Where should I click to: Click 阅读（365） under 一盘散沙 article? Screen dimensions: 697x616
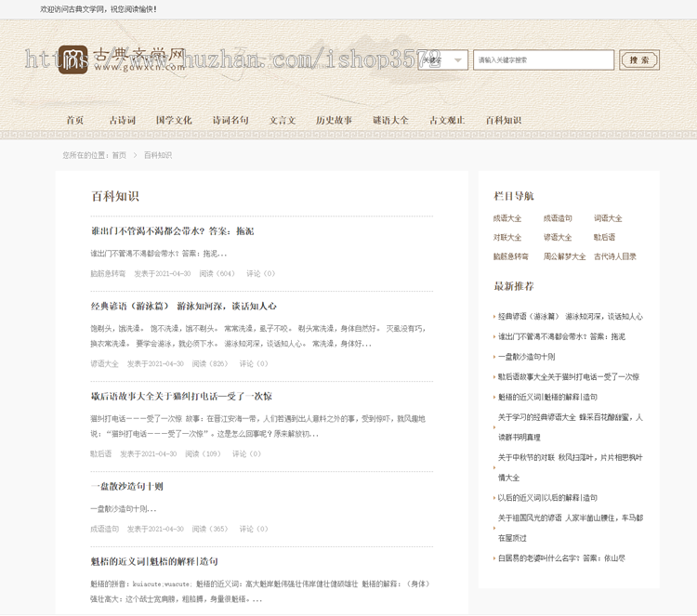click(210, 529)
